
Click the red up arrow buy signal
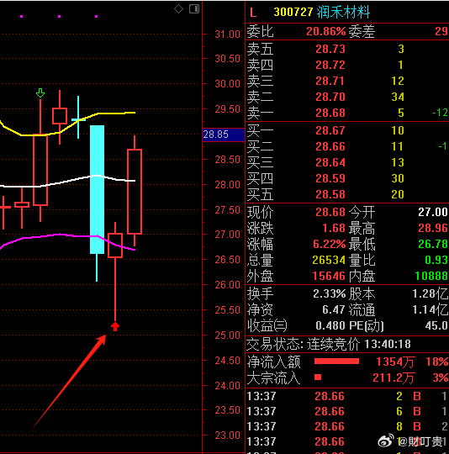point(115,326)
